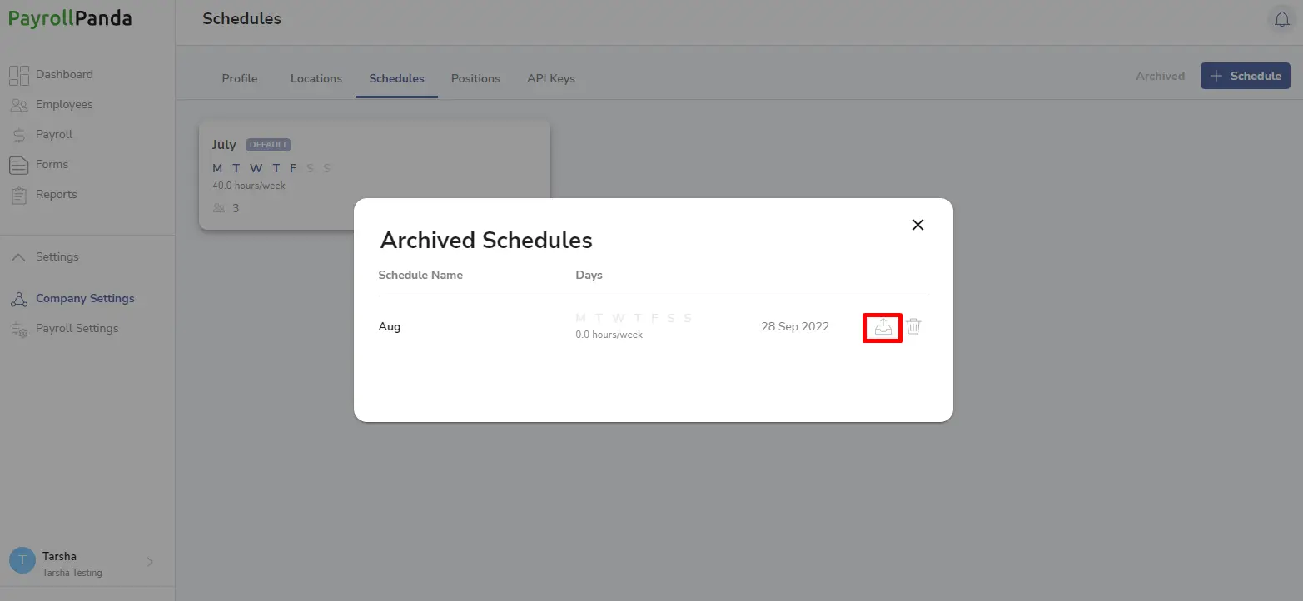Switch to the Positions tab

point(475,79)
